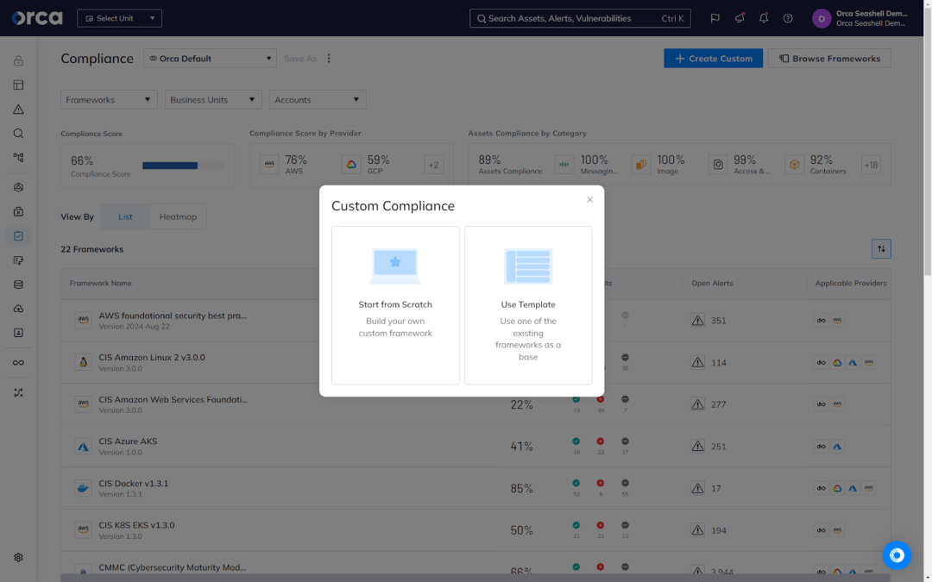Open Browse Frameworks
This screenshot has width=932, height=582.
click(829, 59)
